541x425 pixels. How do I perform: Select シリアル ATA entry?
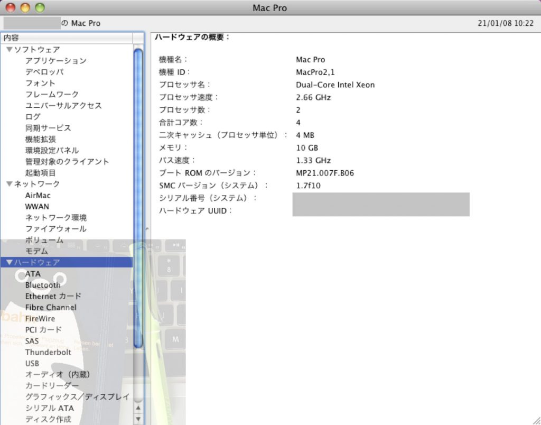[x=49, y=408]
